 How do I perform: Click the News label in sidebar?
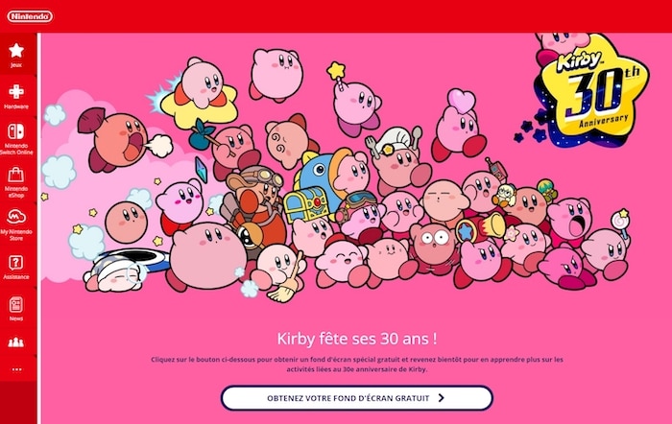coord(16,318)
